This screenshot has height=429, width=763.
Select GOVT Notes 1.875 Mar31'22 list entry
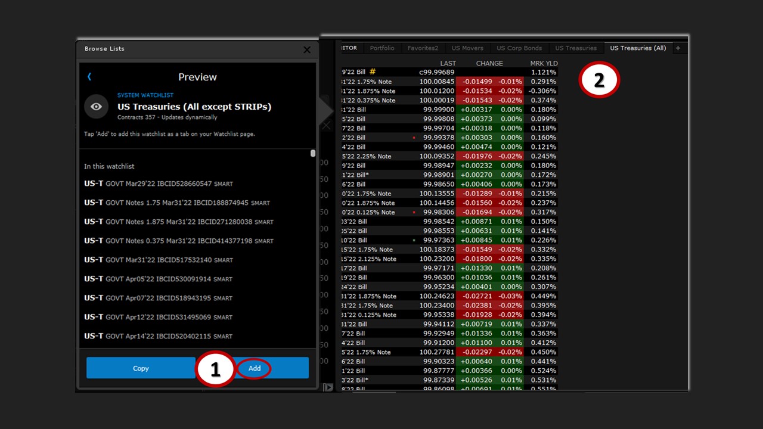point(179,222)
